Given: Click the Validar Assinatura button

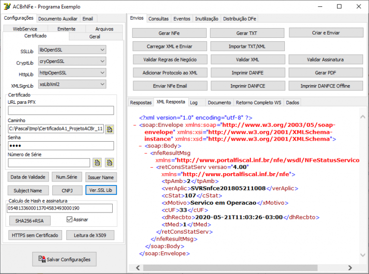Looking at the screenshot, I should tap(326, 60).
